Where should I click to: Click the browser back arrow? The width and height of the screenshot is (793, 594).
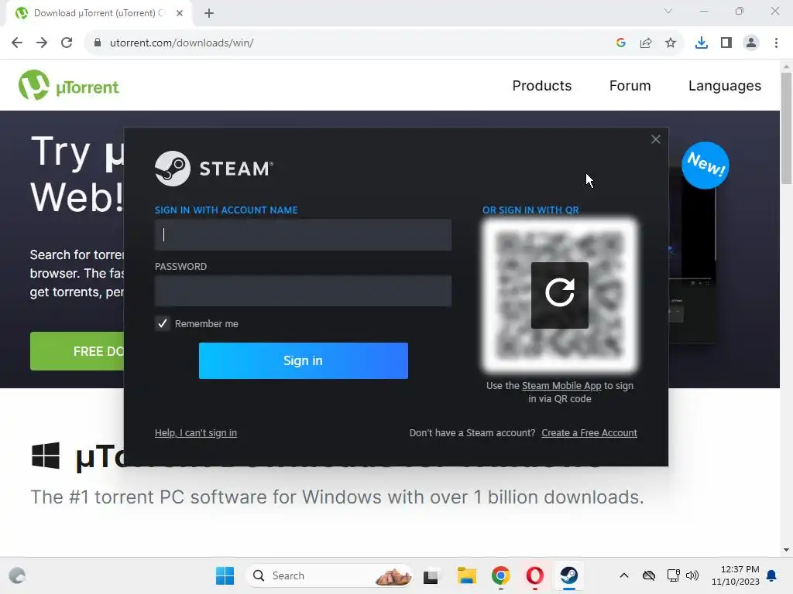point(17,43)
